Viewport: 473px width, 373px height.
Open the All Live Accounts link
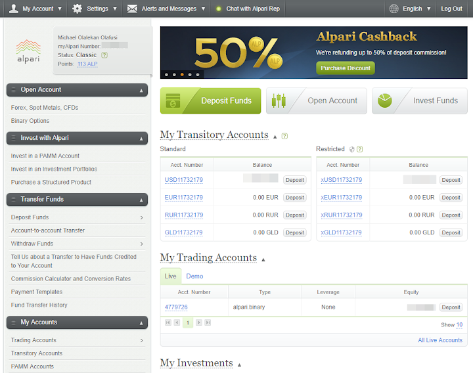440,340
